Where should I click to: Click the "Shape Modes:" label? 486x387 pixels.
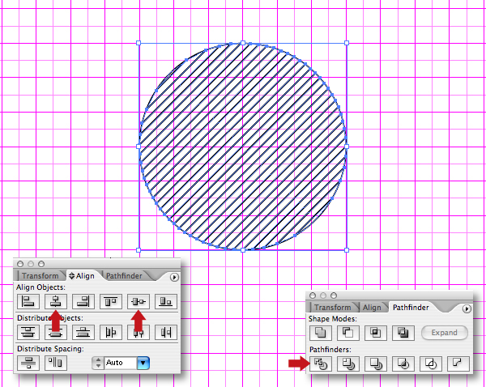(x=333, y=319)
